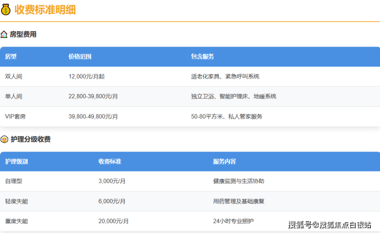380x233 pixels.
Task: Click the house icon next to 房型费用
Action: [4, 34]
